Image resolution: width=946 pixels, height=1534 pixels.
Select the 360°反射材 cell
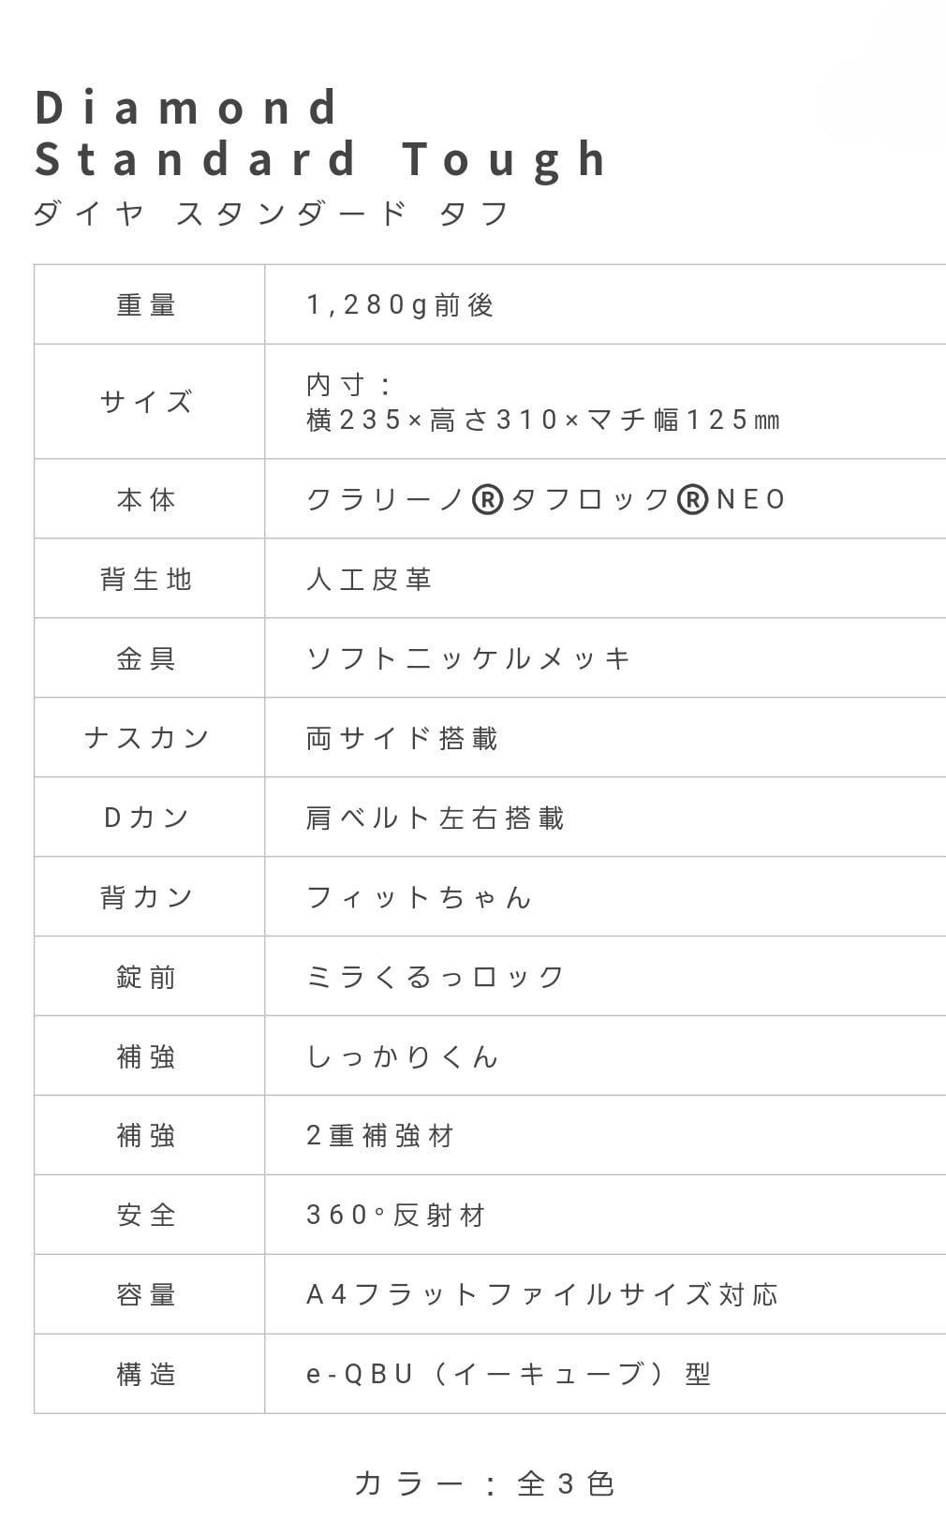coord(395,1216)
